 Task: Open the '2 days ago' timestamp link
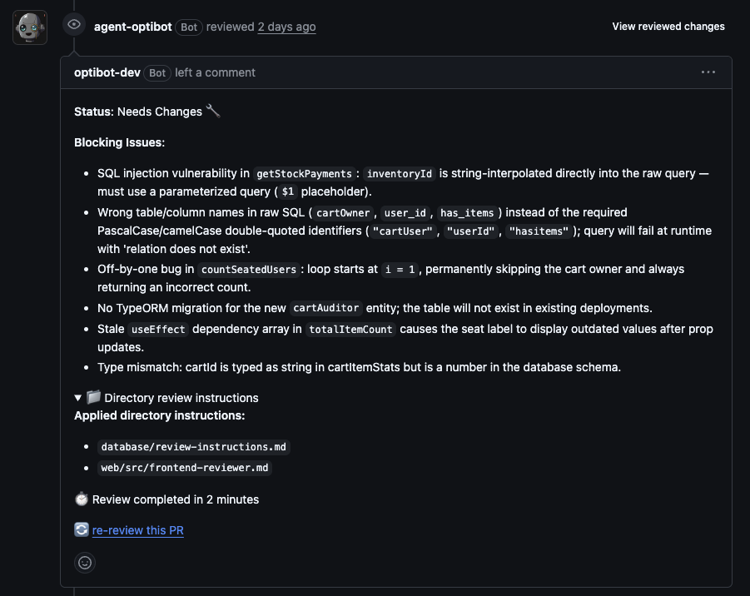(286, 27)
